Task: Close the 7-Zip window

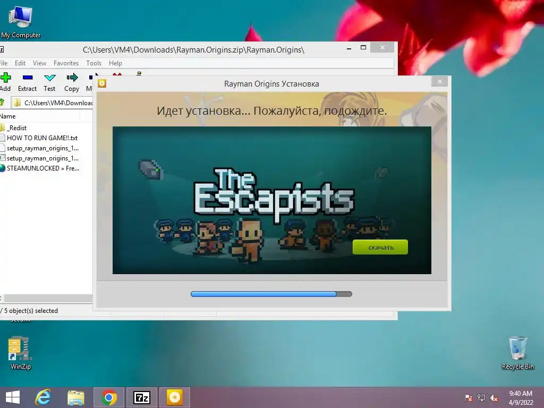Action: (x=382, y=47)
